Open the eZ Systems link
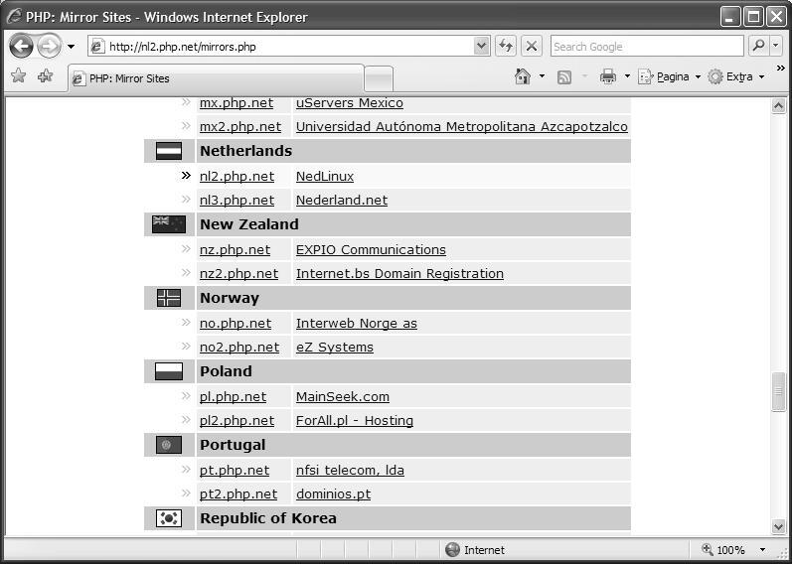 [x=334, y=347]
